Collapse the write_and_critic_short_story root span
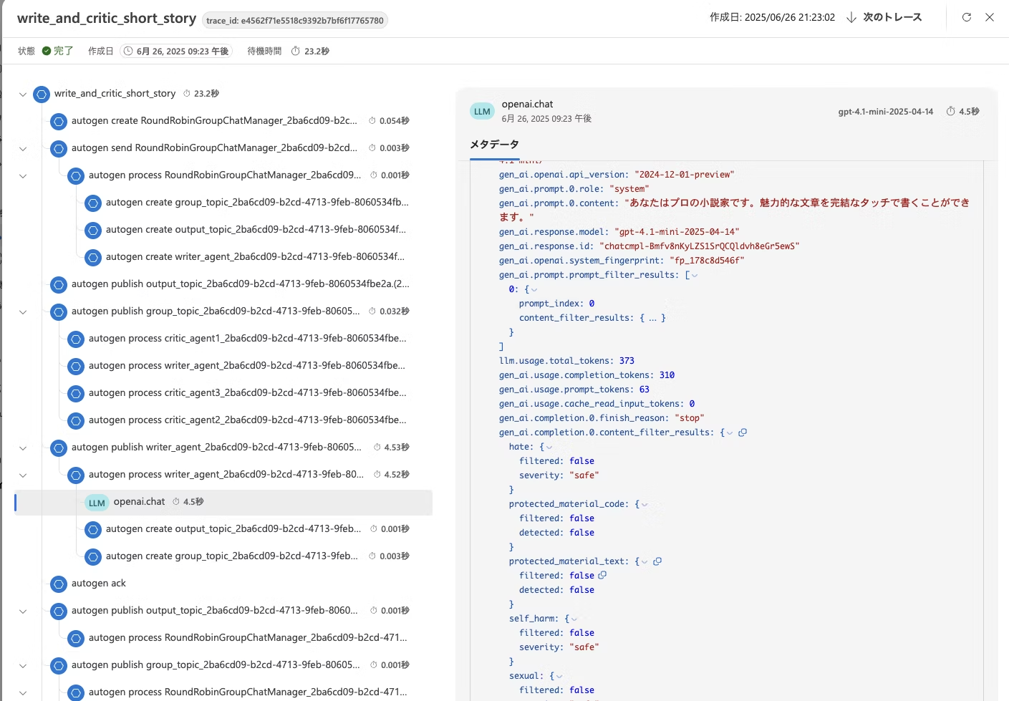1009x701 pixels. 23,94
